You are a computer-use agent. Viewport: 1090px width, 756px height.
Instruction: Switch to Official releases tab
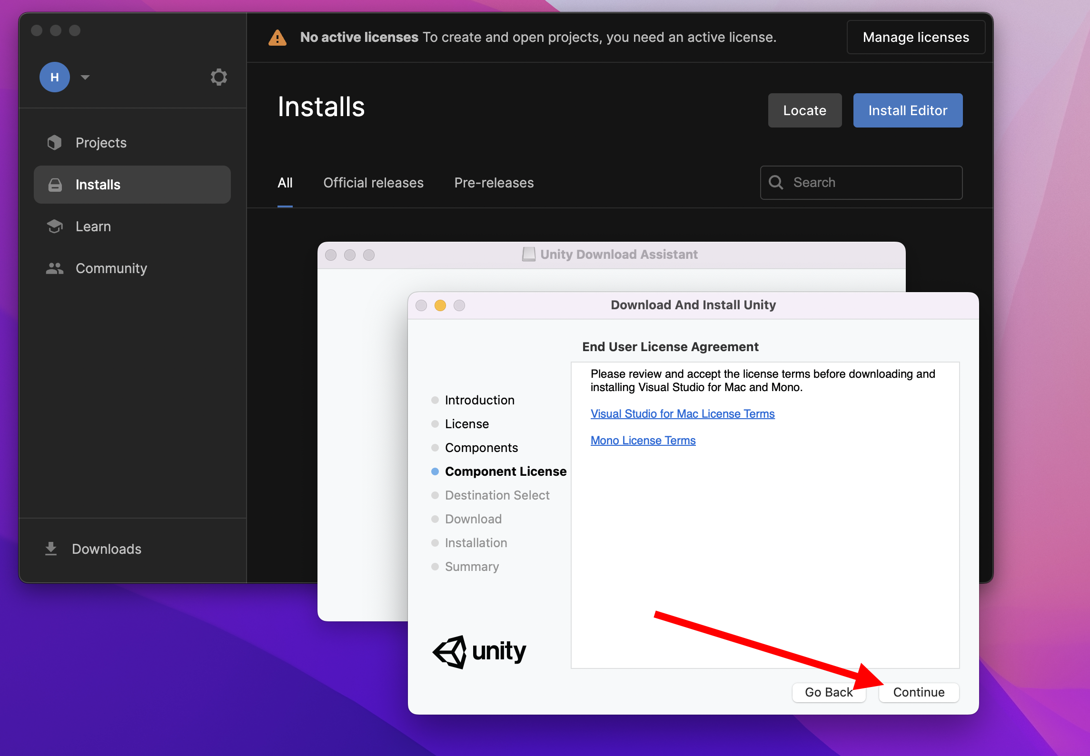[373, 183]
